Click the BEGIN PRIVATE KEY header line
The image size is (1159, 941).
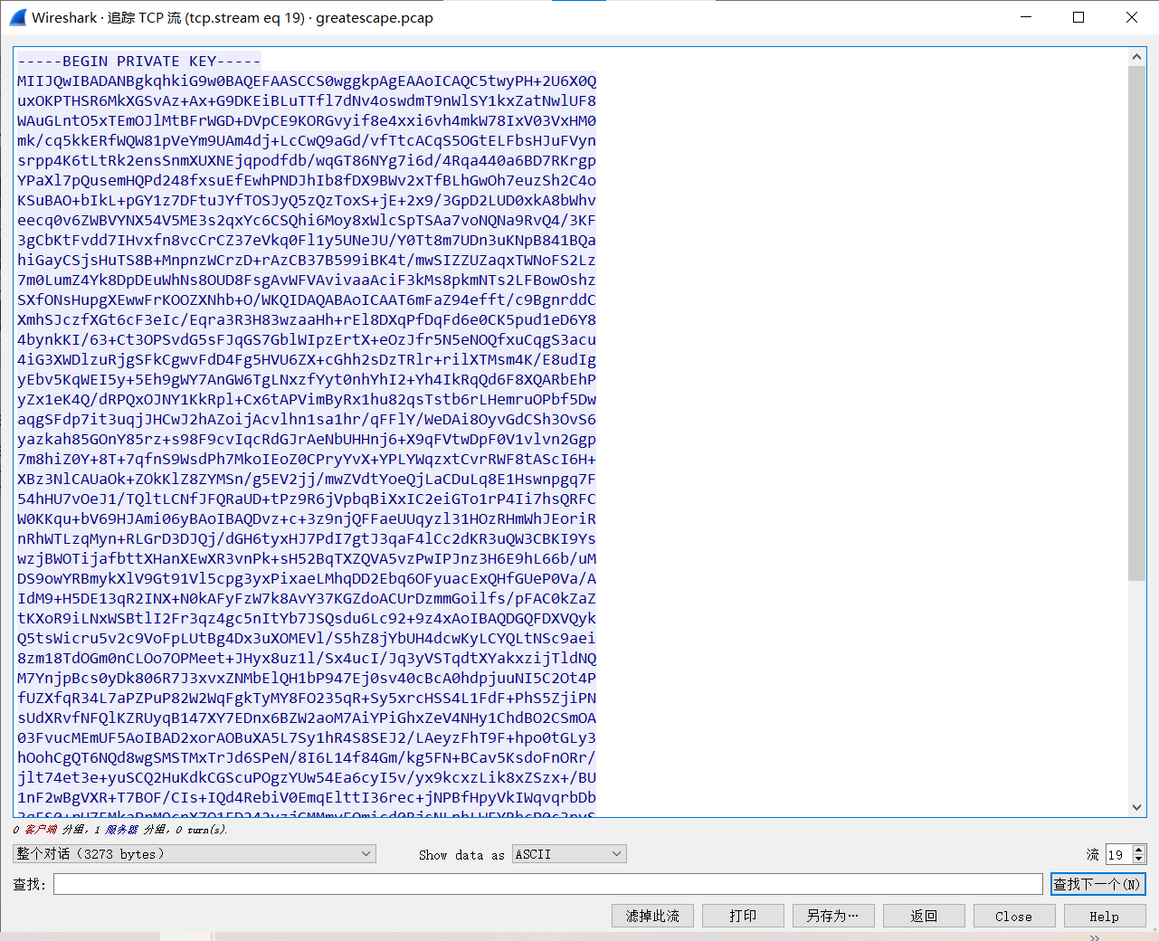tap(139, 62)
